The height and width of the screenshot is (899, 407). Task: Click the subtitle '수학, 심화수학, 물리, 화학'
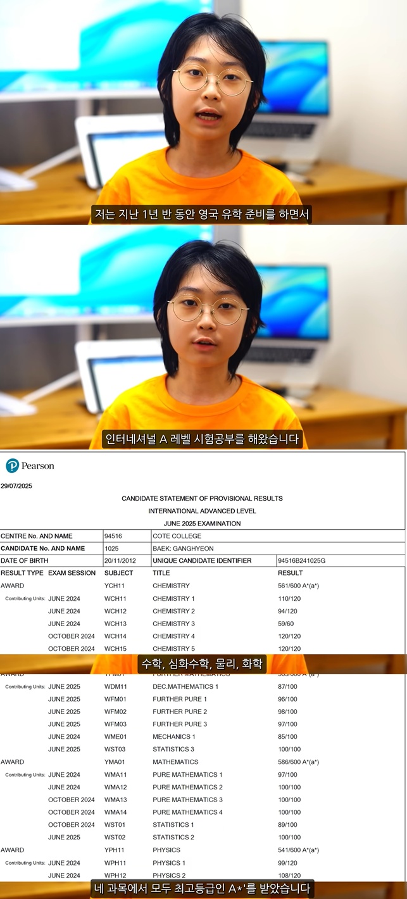[x=203, y=664]
